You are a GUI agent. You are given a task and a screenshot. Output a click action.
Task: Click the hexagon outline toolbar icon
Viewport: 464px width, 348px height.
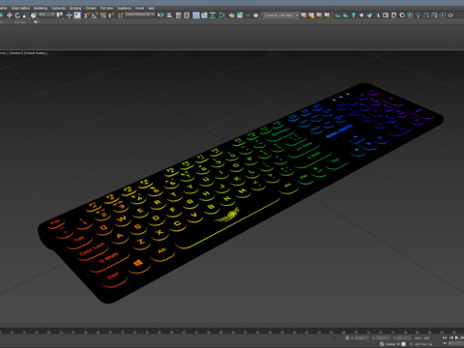pyautogui.click(x=402, y=15)
